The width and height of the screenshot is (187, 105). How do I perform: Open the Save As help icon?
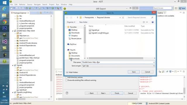pyautogui.click(x=153, y=22)
